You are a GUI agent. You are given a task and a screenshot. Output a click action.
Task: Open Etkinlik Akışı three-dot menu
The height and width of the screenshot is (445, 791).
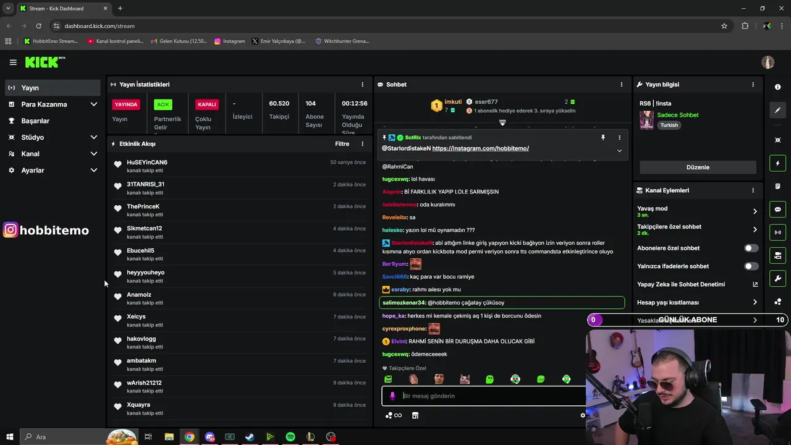(x=363, y=143)
